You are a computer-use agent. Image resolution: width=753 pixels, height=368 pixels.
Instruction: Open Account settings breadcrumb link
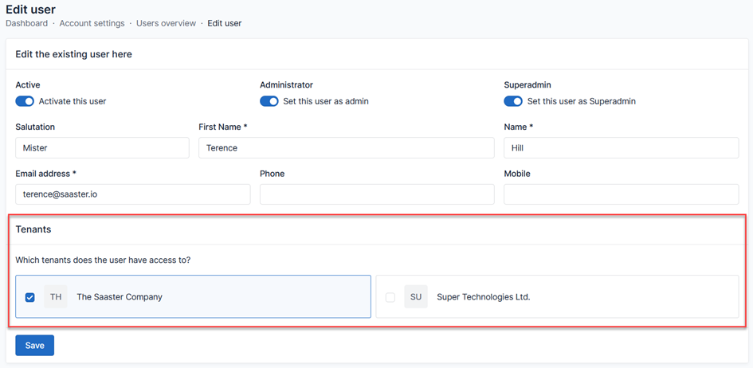click(x=92, y=24)
